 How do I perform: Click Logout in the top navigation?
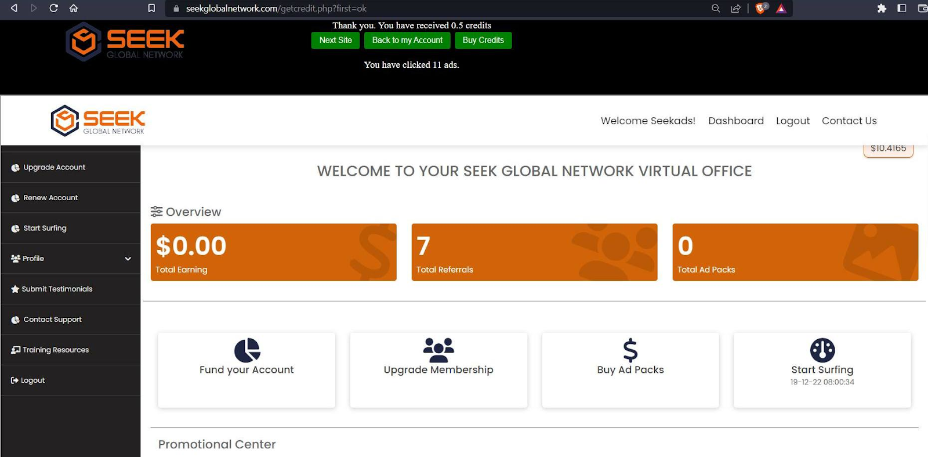tap(793, 121)
